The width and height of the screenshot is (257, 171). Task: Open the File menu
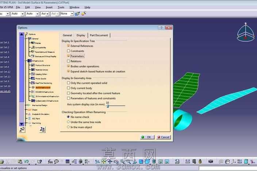tap(18, 7)
